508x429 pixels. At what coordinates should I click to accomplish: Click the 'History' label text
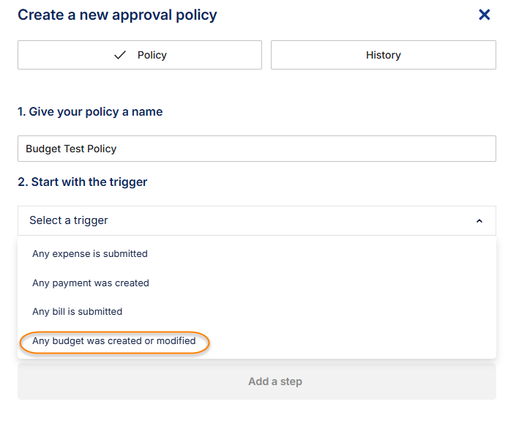coord(383,55)
